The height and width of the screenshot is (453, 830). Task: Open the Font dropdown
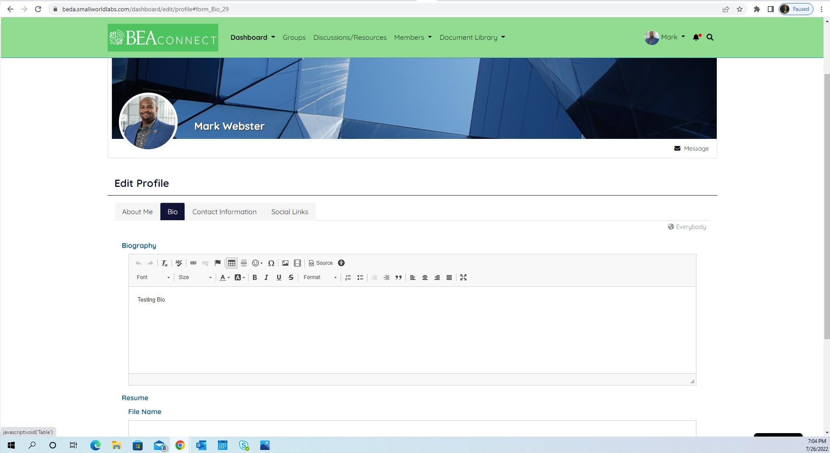click(x=153, y=277)
